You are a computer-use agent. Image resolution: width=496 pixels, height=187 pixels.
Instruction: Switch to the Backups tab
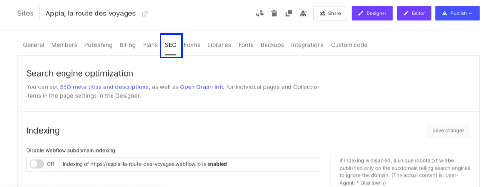click(x=272, y=45)
